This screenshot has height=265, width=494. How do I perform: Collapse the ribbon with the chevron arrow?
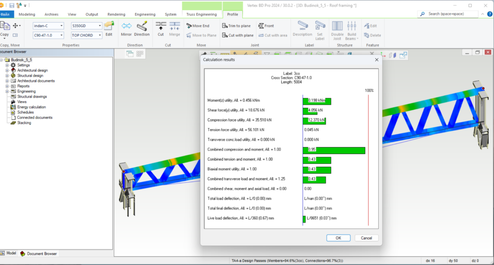click(x=482, y=14)
